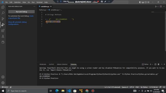The image size is (166, 93).
Task: Open the Run menu
Action: (x=33, y=2)
